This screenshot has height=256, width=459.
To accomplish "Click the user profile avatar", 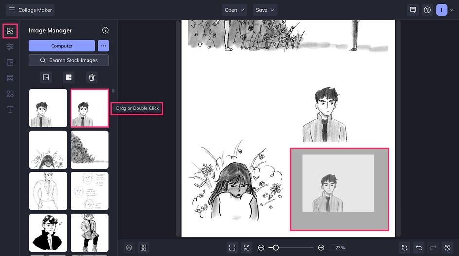I will tap(441, 10).
